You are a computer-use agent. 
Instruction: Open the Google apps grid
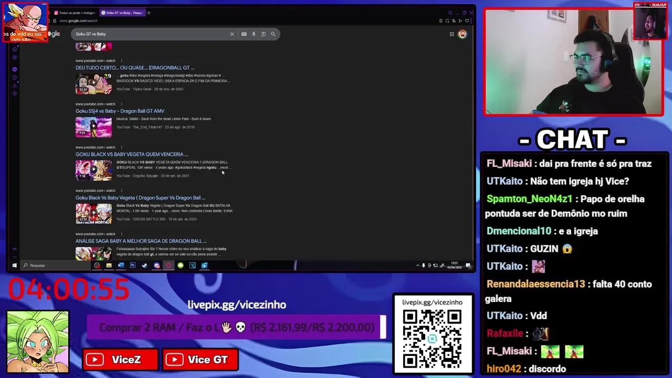pyautogui.click(x=451, y=34)
